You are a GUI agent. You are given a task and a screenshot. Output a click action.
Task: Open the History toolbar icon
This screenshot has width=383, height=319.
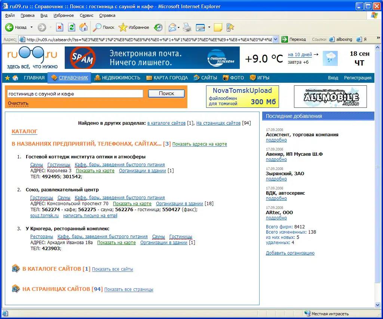[x=158, y=27]
